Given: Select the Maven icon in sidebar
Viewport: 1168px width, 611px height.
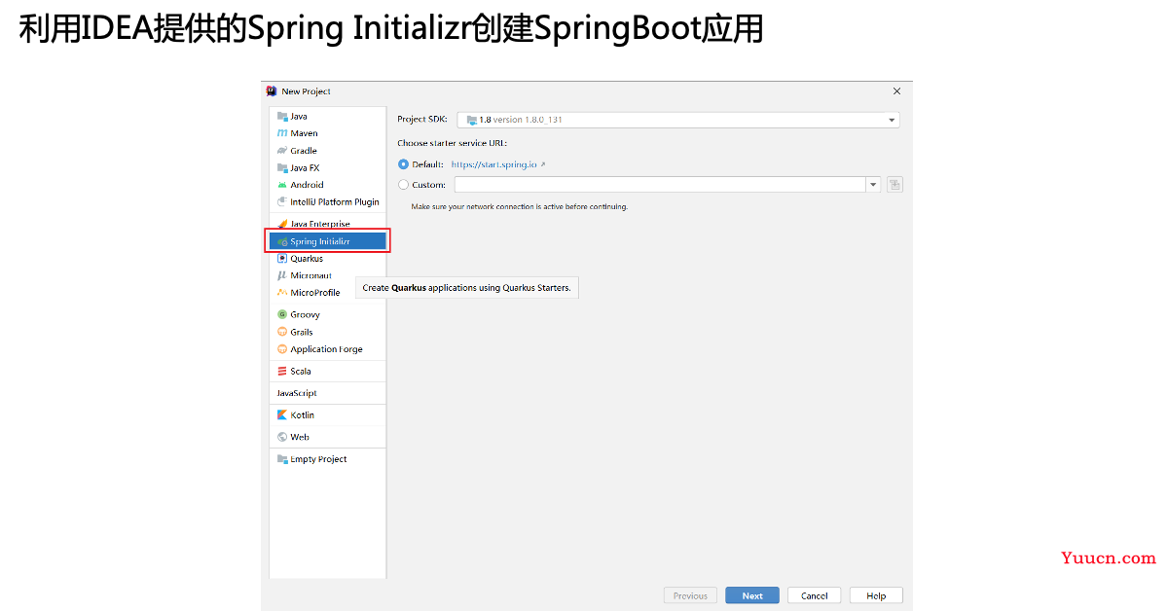Looking at the screenshot, I should (282, 133).
